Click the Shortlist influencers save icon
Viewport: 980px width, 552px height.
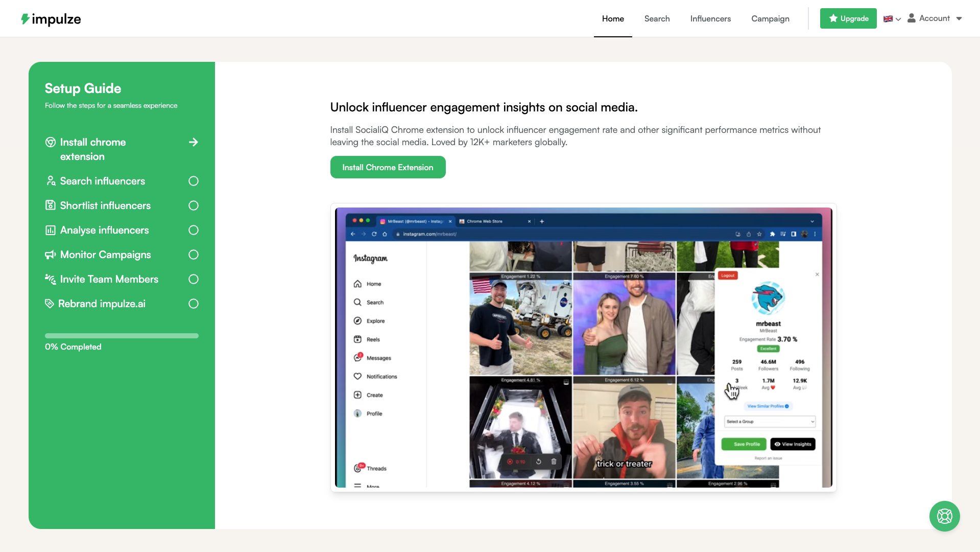pos(51,205)
